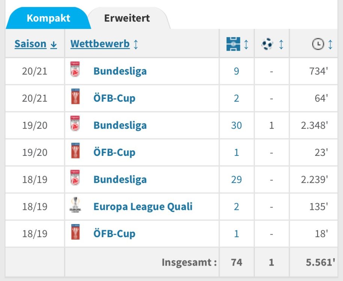The height and width of the screenshot is (281, 343).
Task: Click the ÖFB-Cup logo in 18/19 row
Action: point(75,233)
